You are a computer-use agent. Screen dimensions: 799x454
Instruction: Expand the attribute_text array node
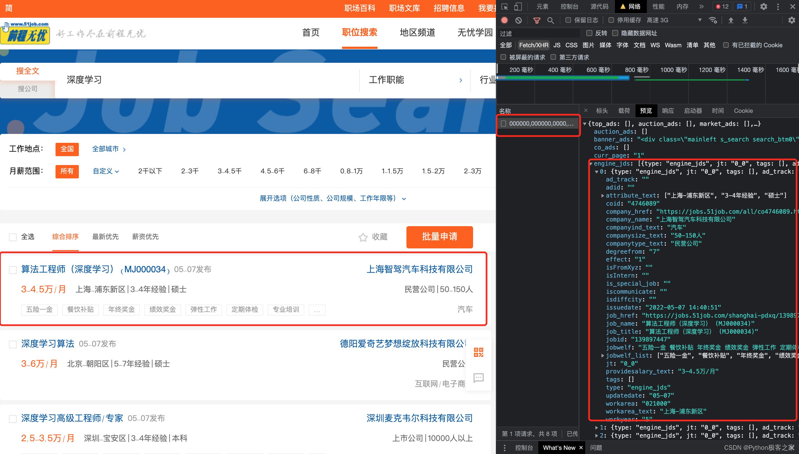click(x=603, y=196)
